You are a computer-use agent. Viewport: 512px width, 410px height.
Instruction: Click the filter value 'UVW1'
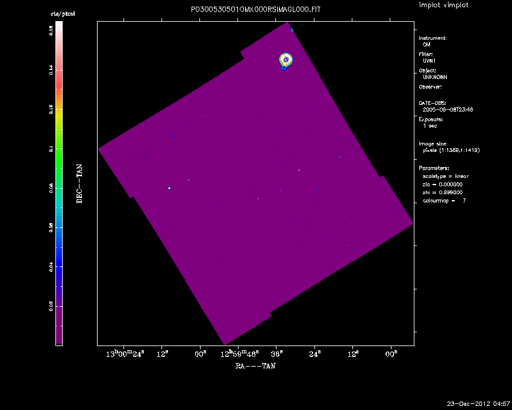point(429,61)
